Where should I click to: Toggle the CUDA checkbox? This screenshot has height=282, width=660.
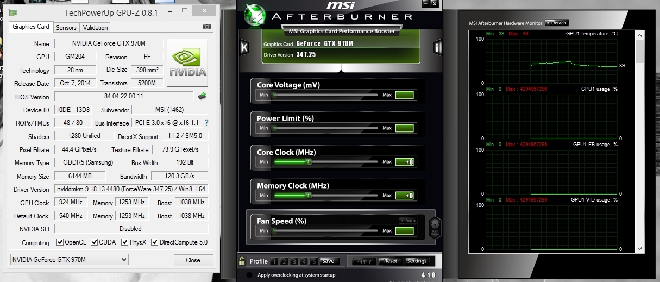tap(95, 242)
